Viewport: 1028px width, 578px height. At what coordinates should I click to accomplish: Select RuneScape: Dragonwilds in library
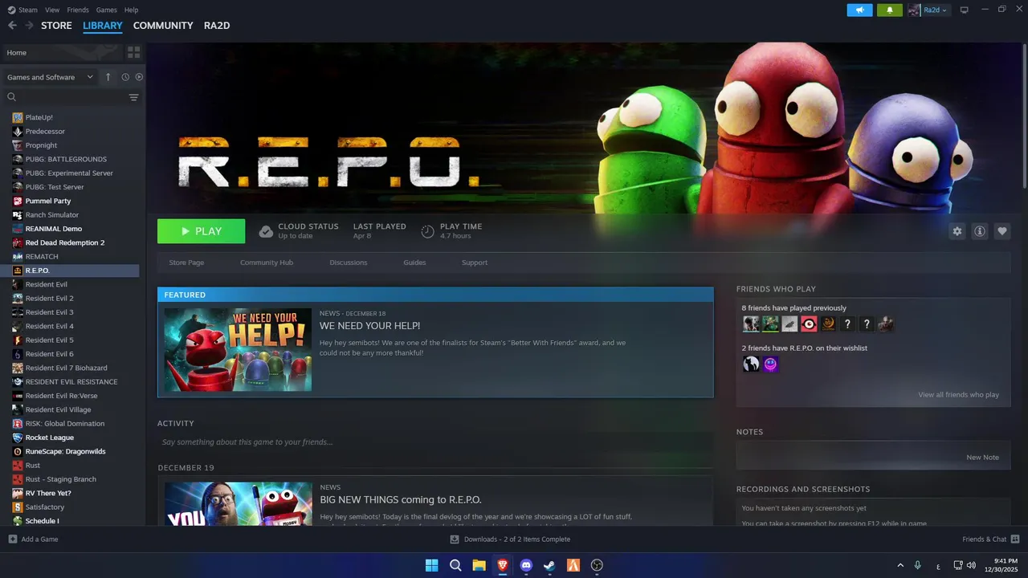(x=66, y=451)
